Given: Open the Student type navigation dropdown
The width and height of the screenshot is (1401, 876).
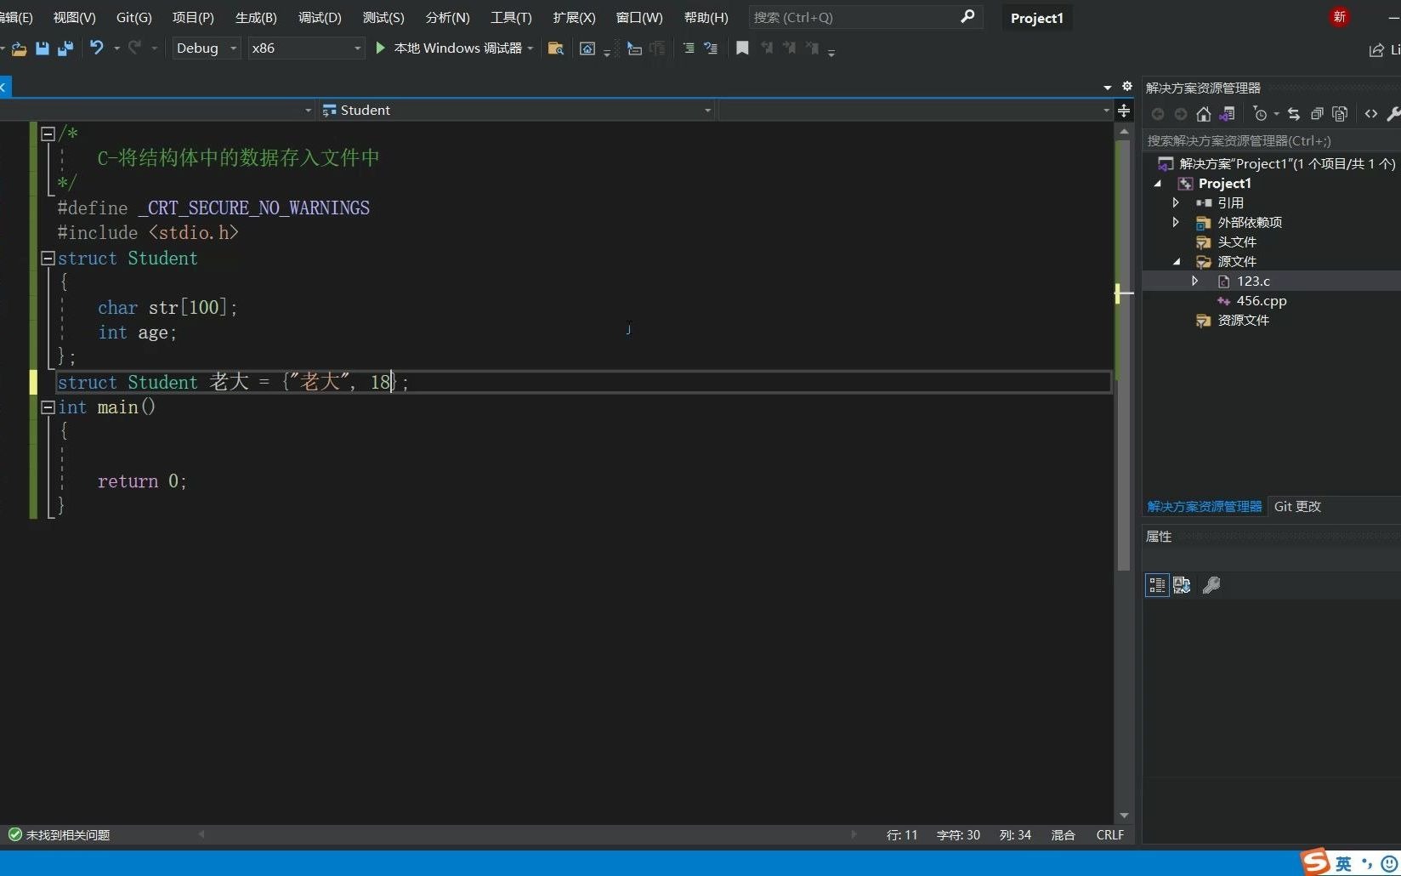Looking at the screenshot, I should [x=516, y=111].
